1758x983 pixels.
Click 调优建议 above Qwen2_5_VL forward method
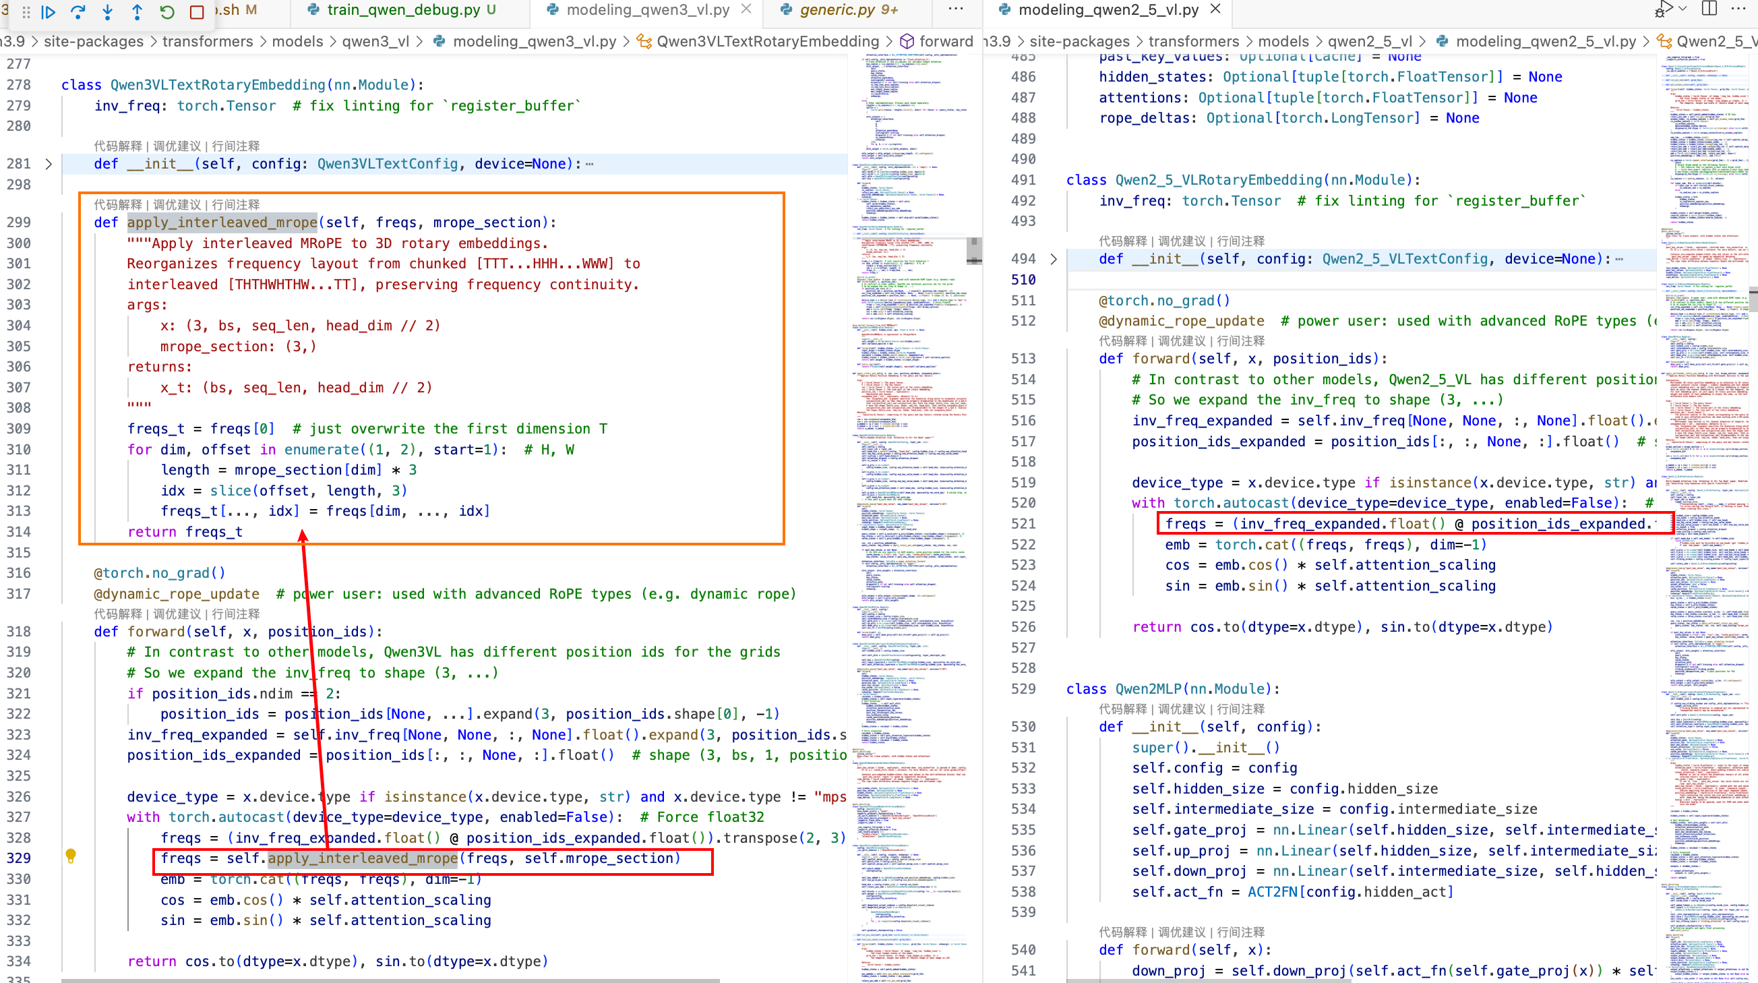[1182, 340]
